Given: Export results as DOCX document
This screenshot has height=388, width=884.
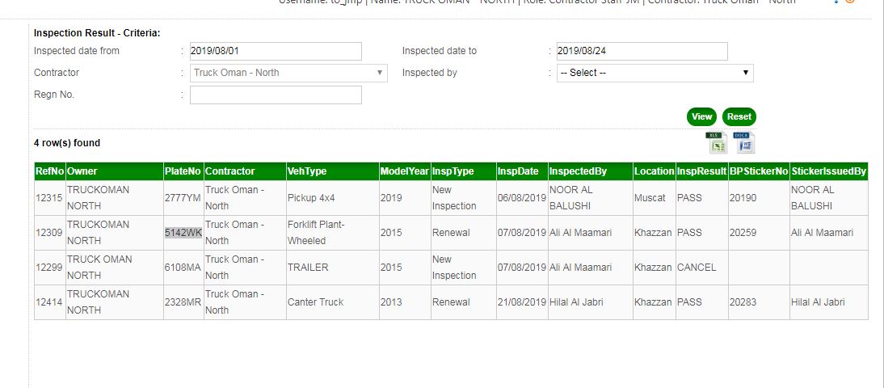Looking at the screenshot, I should pos(743,142).
